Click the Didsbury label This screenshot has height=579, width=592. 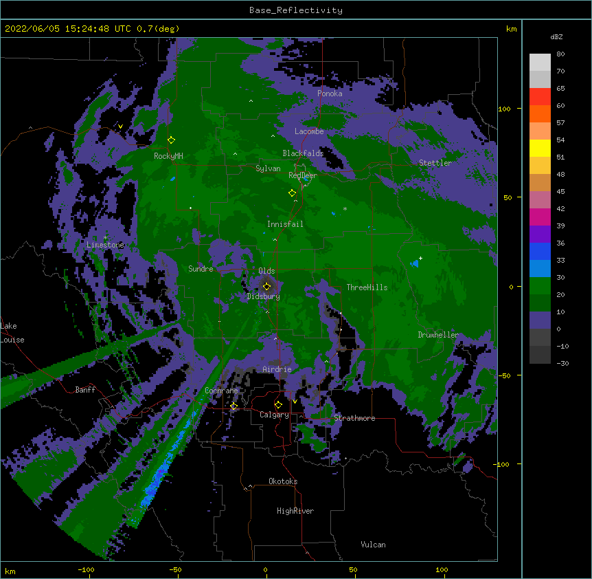pos(264,296)
